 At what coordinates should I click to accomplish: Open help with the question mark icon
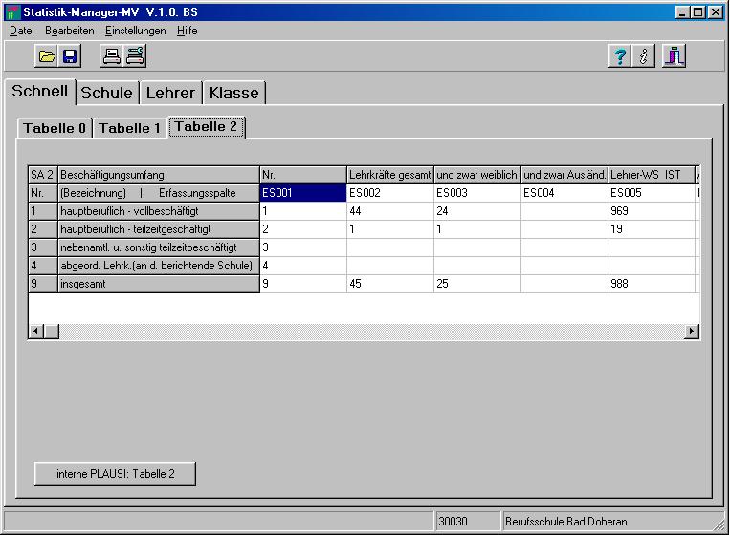click(x=619, y=56)
